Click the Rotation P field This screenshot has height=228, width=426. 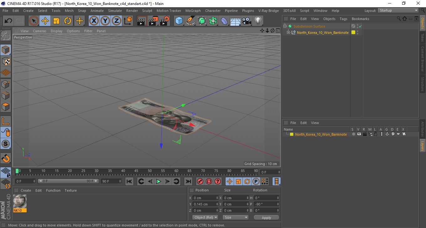(266, 204)
